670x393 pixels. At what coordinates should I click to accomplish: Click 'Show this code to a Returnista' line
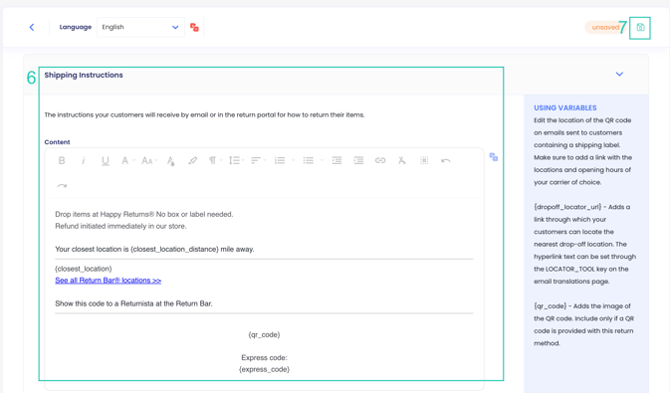pyautogui.click(x=133, y=303)
